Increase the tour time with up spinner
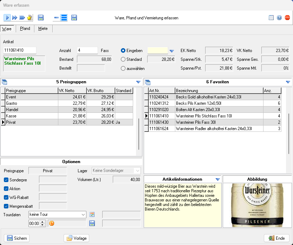This screenshot has width=293, height=245. (43, 222)
